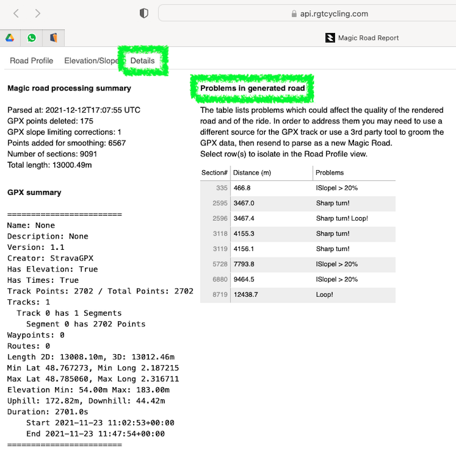This screenshot has height=451, width=456.
Task: Click the Magic Road Report tab favicon
Action: click(330, 38)
